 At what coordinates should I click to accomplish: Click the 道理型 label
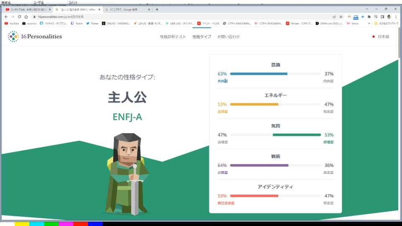328,142
